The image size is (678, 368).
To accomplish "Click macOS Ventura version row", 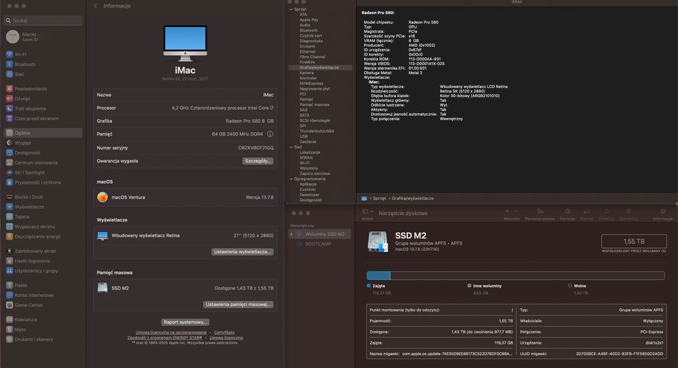I will point(185,197).
